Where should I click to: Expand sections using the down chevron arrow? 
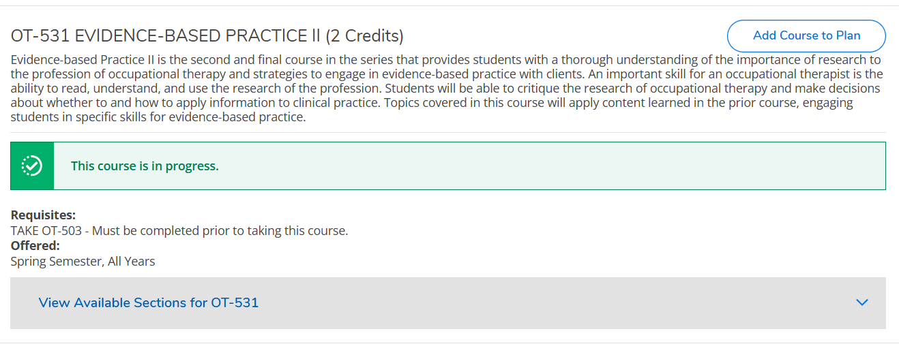[862, 302]
